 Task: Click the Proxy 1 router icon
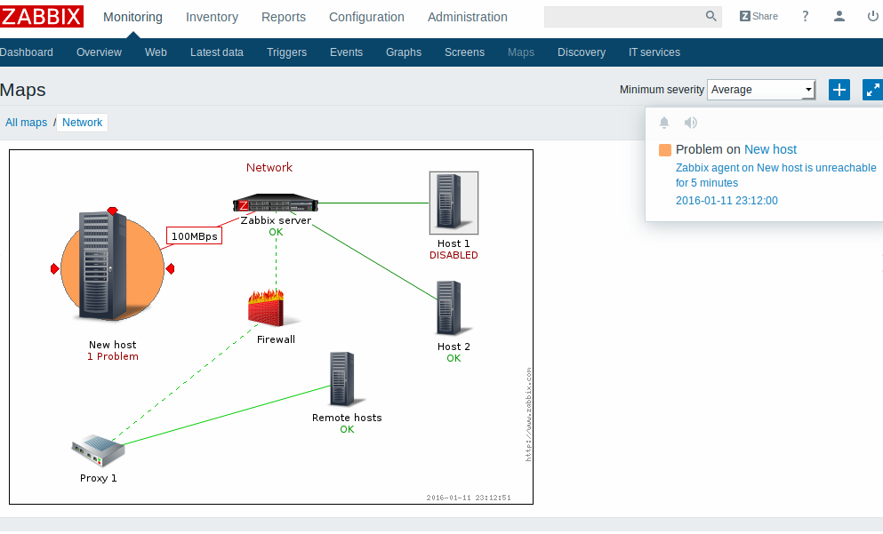(x=98, y=451)
